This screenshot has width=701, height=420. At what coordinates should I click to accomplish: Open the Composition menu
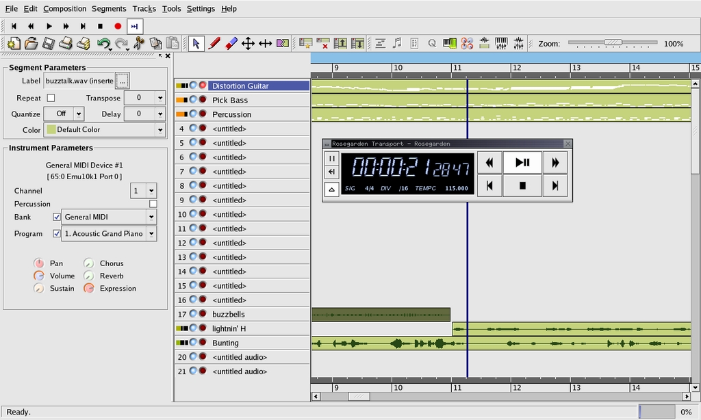64,8
